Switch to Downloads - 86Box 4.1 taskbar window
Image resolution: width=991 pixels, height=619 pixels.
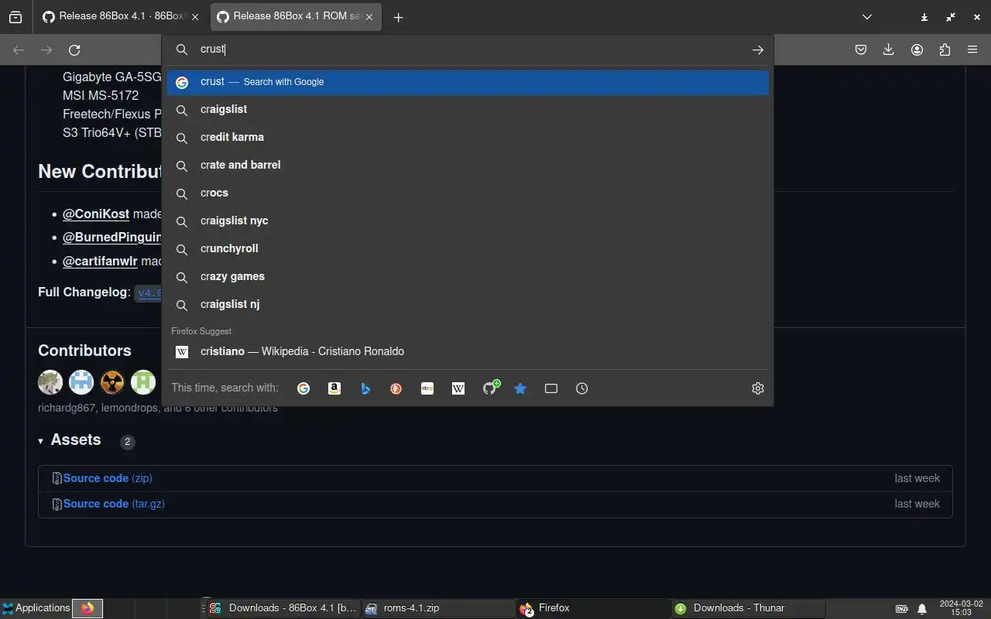point(283,608)
